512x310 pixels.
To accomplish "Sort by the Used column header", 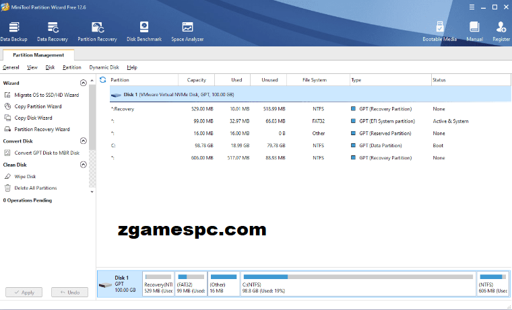I will pyautogui.click(x=232, y=80).
